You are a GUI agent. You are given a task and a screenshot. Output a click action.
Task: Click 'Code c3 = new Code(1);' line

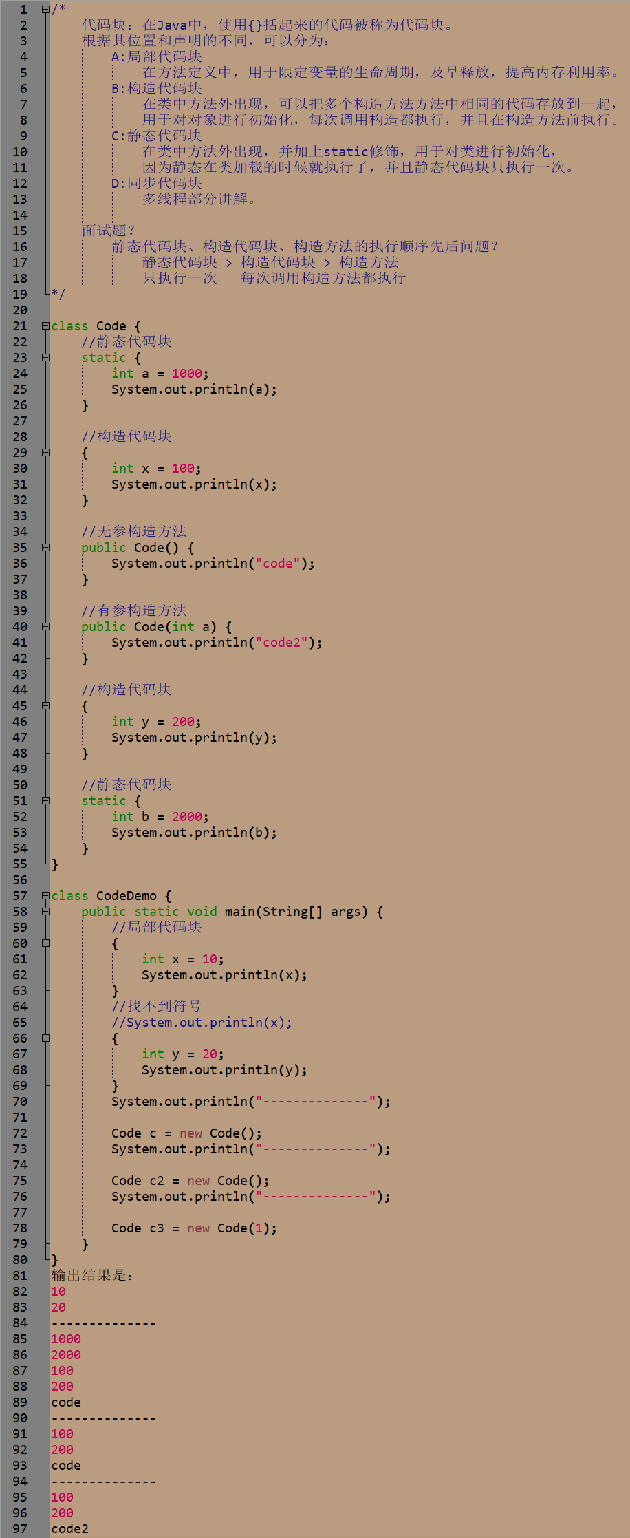pos(195,1228)
